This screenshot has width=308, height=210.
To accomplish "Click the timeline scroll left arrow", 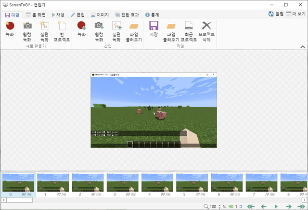I will pos(3,200).
